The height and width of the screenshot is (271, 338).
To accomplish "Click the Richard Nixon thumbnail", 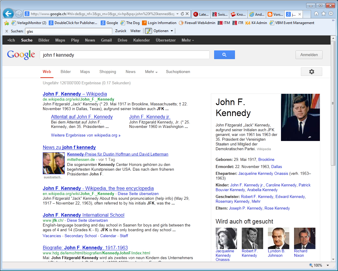I will point(305,238).
